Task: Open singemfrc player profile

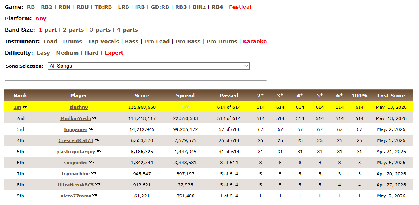Action: (x=75, y=163)
